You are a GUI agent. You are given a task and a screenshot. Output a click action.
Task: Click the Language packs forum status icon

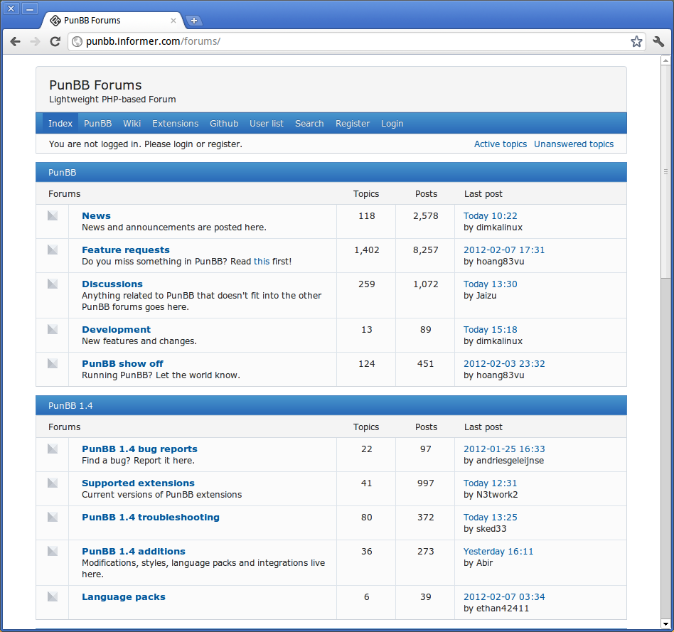(x=53, y=596)
